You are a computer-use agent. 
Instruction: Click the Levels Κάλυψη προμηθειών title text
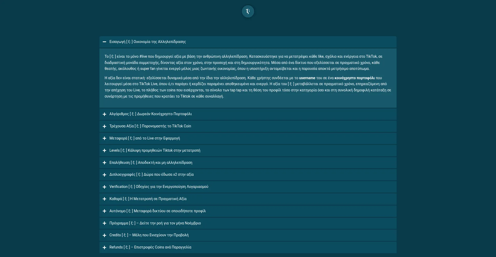[x=155, y=150]
